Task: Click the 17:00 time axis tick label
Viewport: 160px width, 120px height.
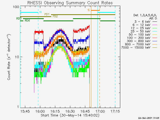Action: (100, 111)
